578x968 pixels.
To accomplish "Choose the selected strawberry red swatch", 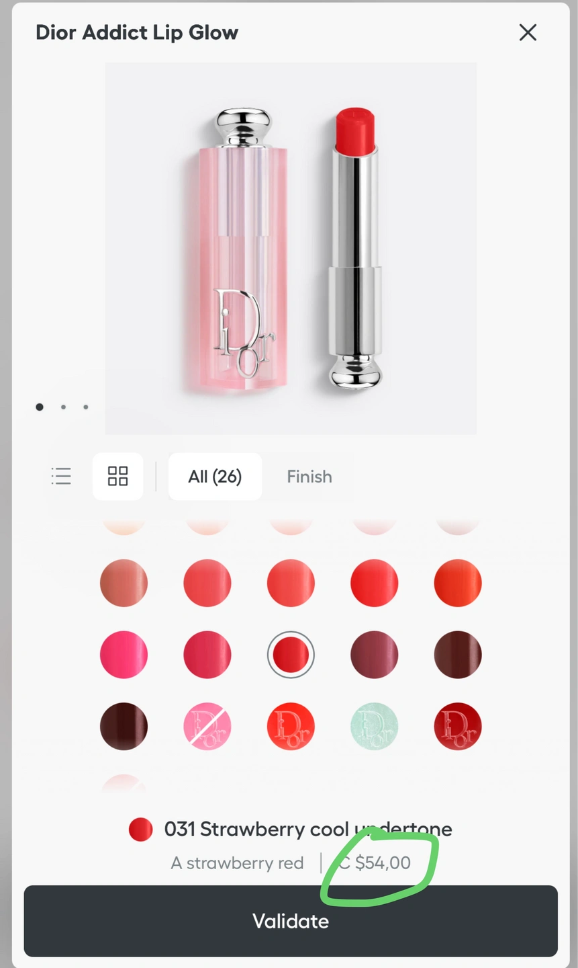I will (x=291, y=654).
